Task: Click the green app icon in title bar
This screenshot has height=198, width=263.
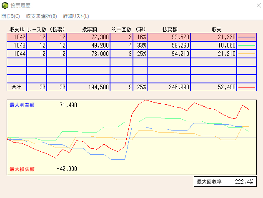Action: [5, 5]
